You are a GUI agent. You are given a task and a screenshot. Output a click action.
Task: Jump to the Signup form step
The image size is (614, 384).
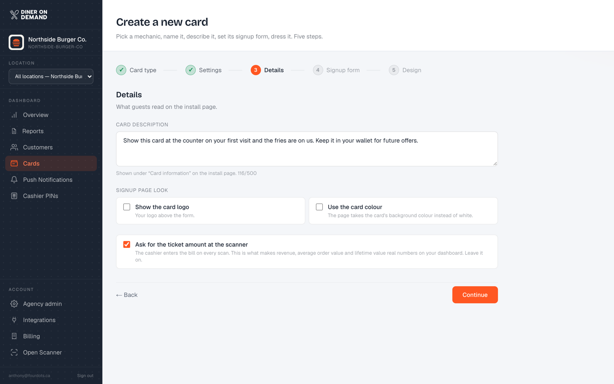(x=336, y=70)
